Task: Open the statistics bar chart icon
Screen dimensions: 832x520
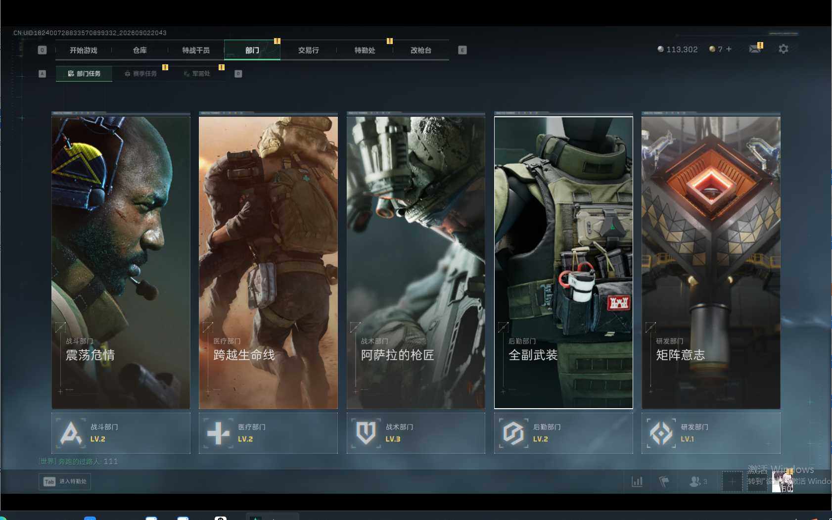Action: pyautogui.click(x=637, y=481)
